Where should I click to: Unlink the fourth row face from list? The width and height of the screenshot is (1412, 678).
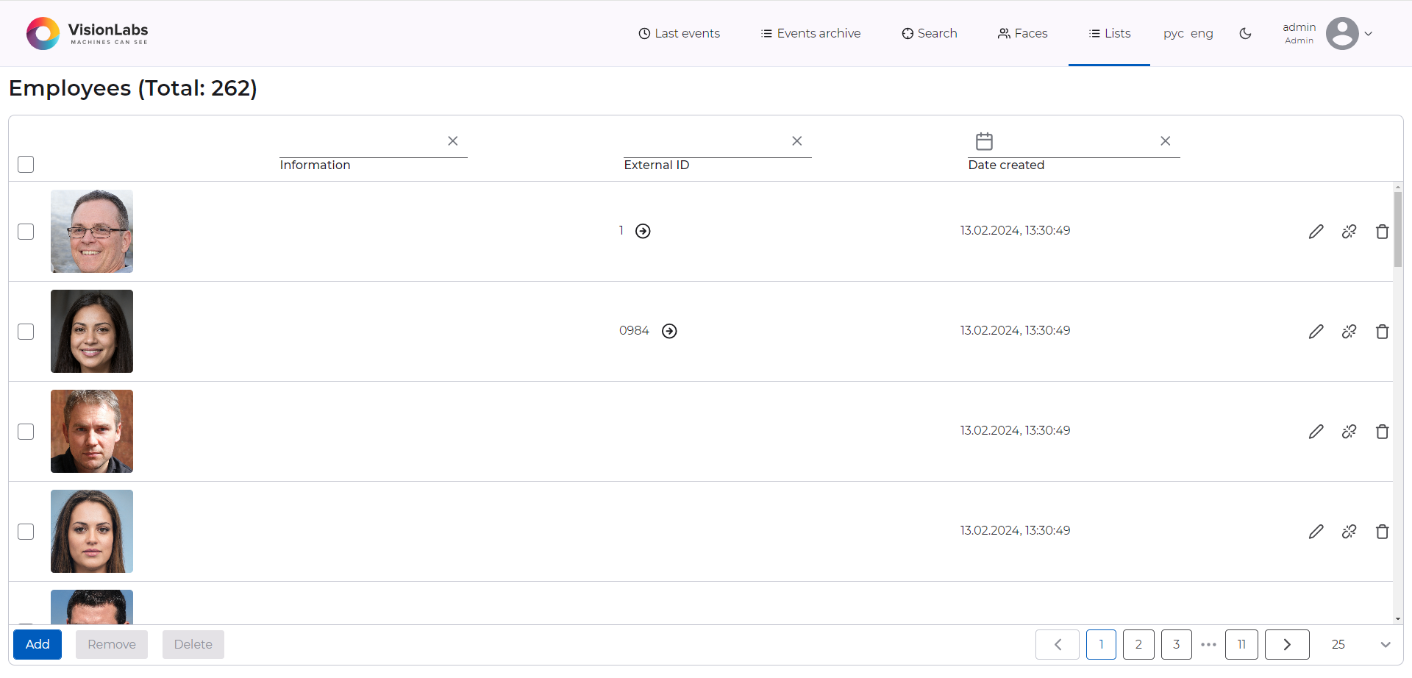point(1349,532)
